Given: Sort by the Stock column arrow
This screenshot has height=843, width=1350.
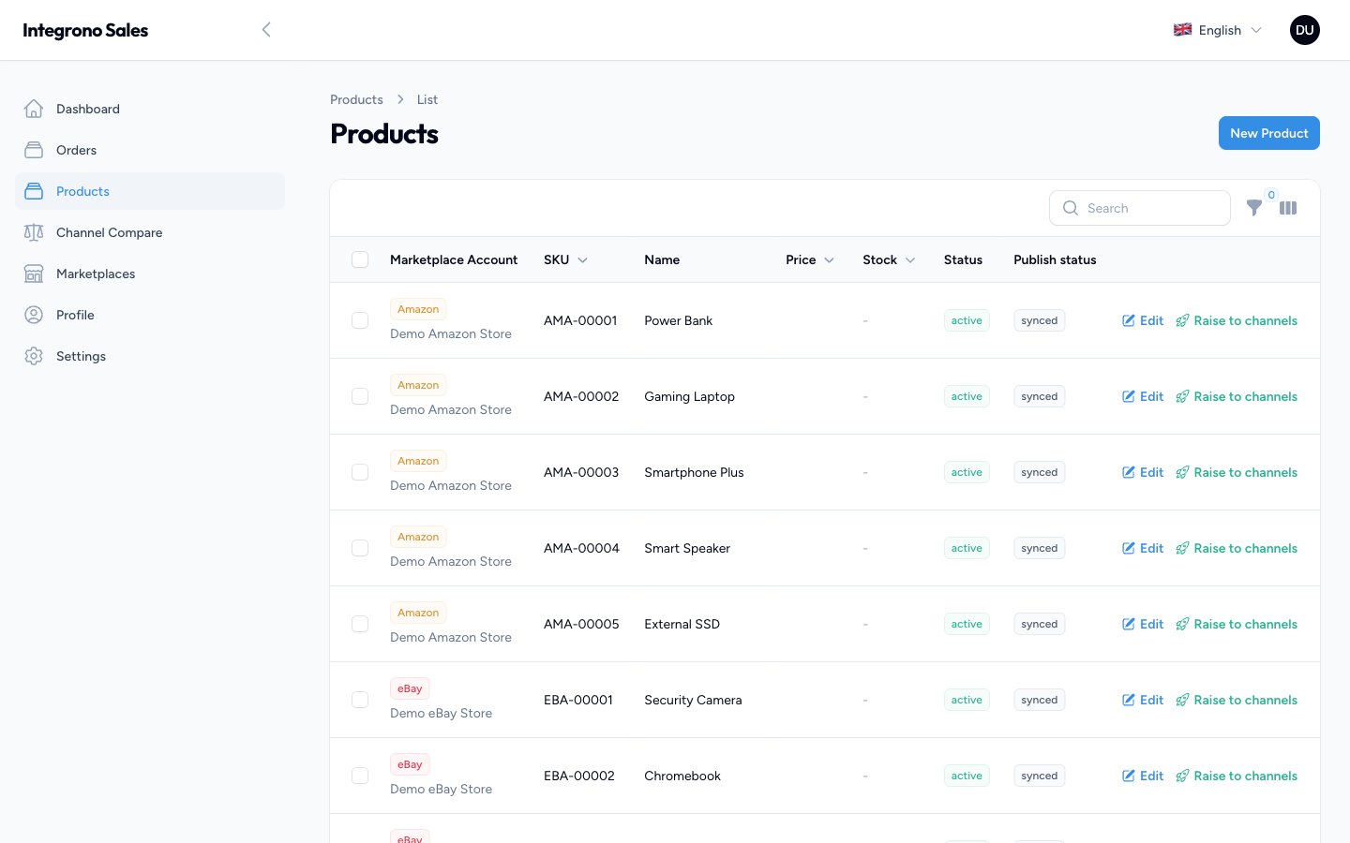Looking at the screenshot, I should pos(910,260).
